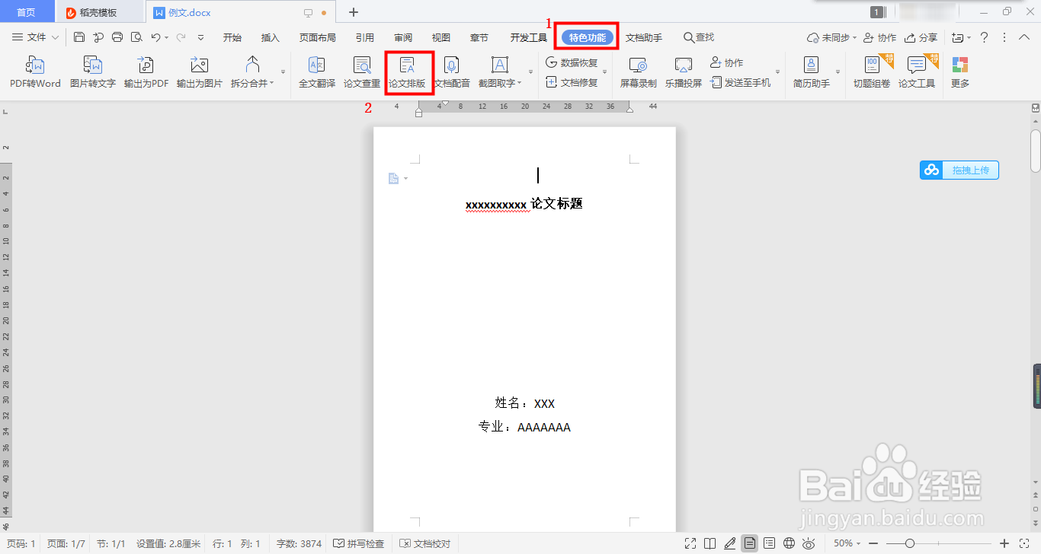Viewport: 1041px width, 554px height.
Task: Expand the 截图取字 dropdown arrow
Action: pyautogui.click(x=520, y=84)
